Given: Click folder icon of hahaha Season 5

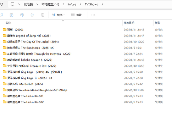Looking at the screenshot, I should 5,60.
